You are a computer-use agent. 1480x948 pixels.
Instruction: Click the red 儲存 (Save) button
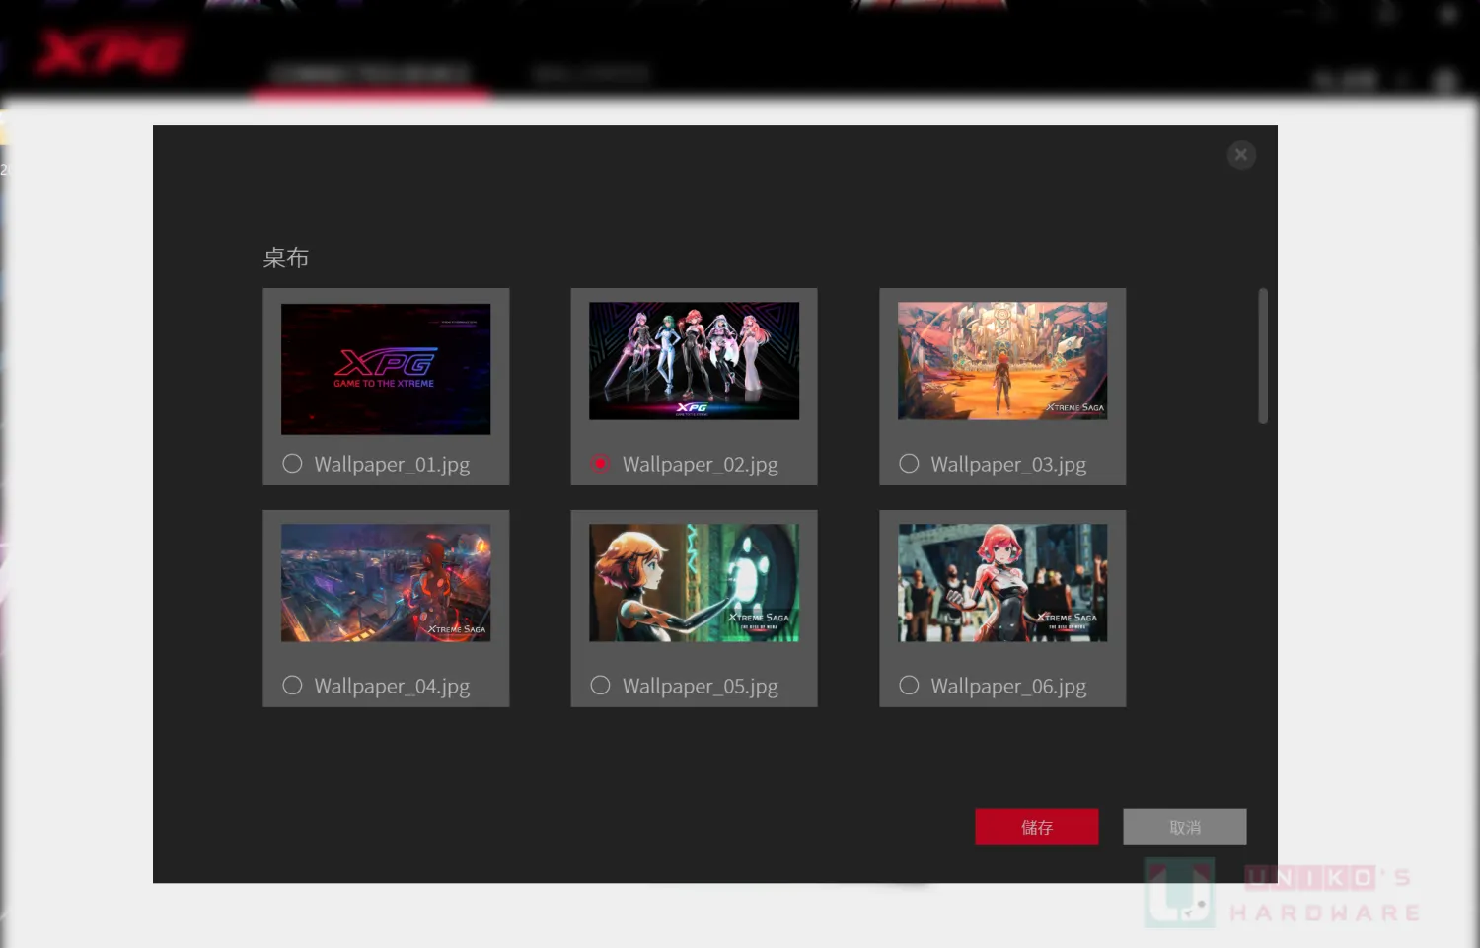(1037, 827)
